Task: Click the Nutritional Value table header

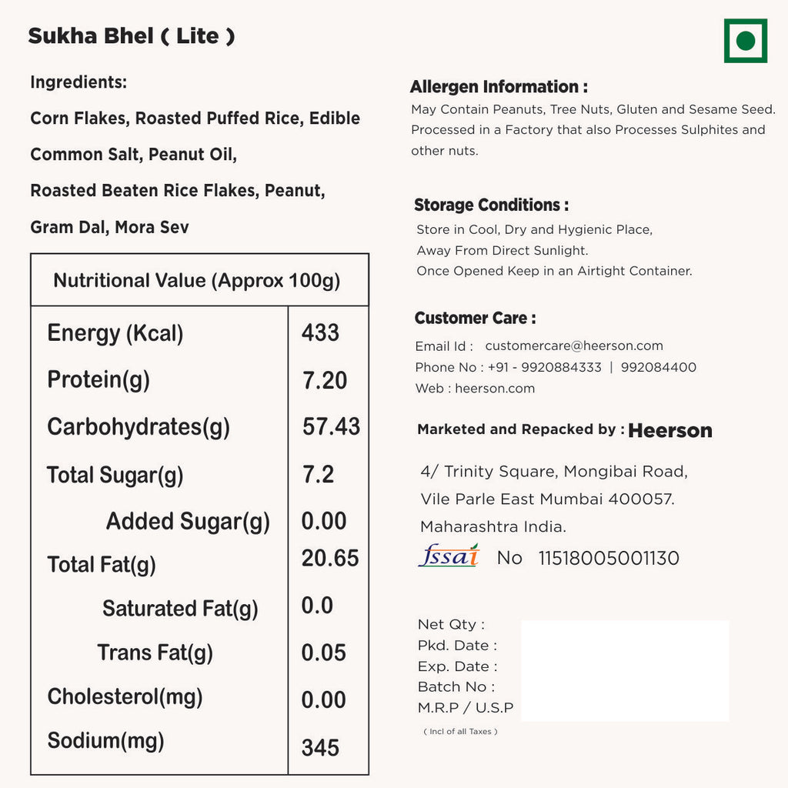Action: [x=197, y=280]
